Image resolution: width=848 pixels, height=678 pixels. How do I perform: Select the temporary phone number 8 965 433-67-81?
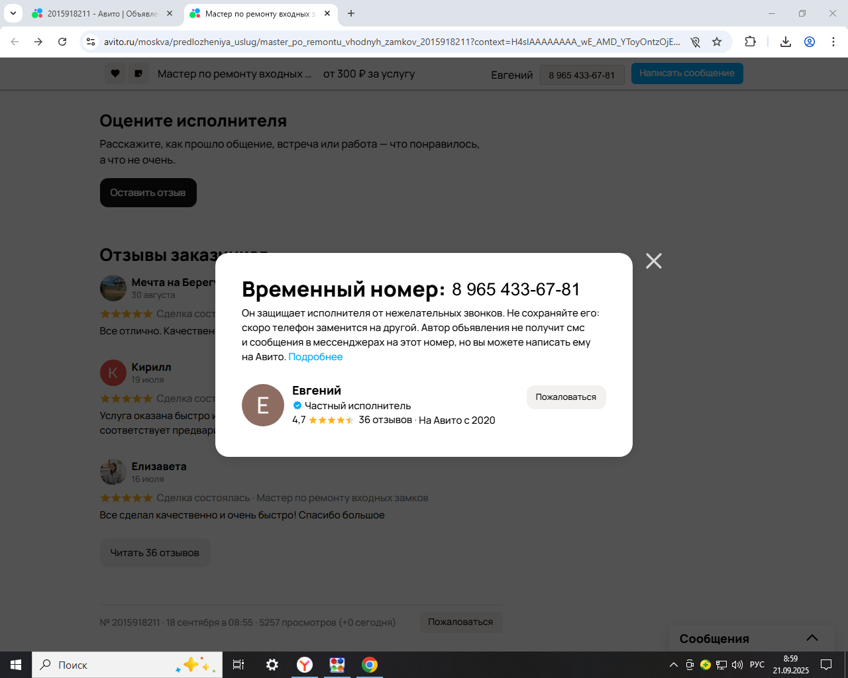(x=516, y=289)
